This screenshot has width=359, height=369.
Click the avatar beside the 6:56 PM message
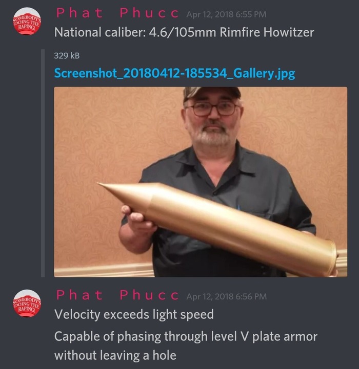tap(27, 303)
